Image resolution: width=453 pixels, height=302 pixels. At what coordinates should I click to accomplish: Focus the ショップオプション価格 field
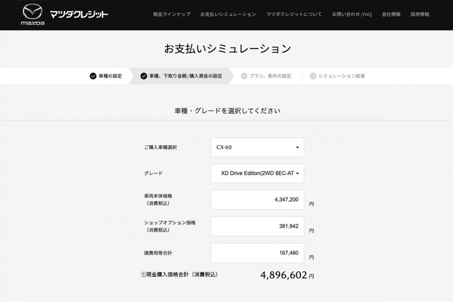257,226
